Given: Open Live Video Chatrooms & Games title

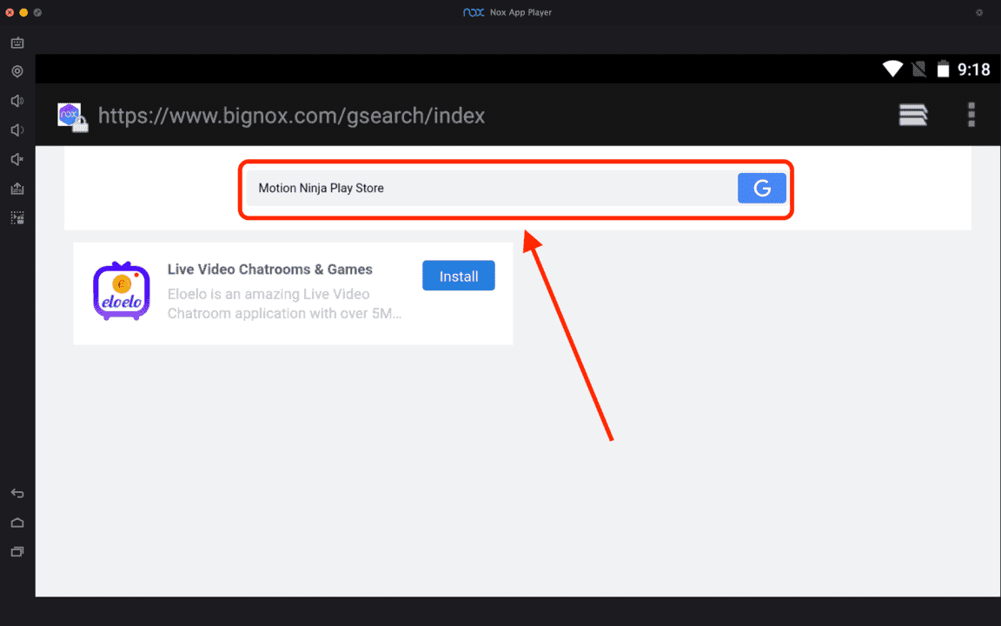Looking at the screenshot, I should pos(269,270).
